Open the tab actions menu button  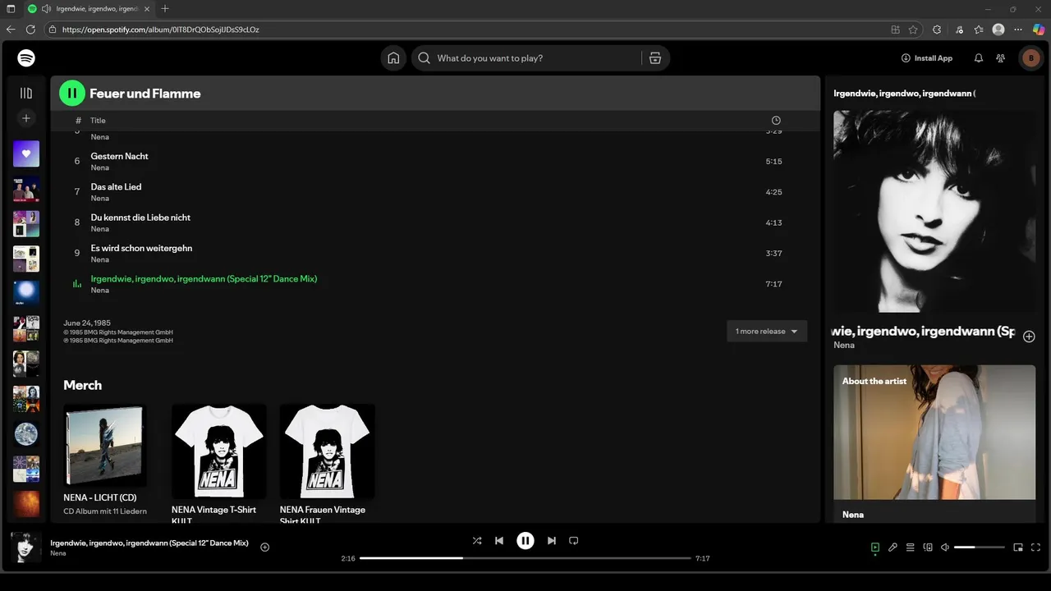click(x=11, y=9)
